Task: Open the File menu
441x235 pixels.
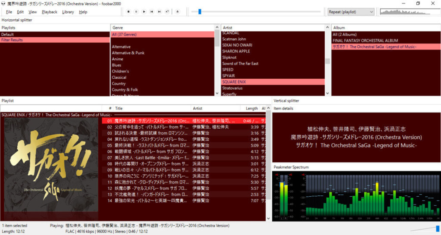Action: click(x=9, y=12)
